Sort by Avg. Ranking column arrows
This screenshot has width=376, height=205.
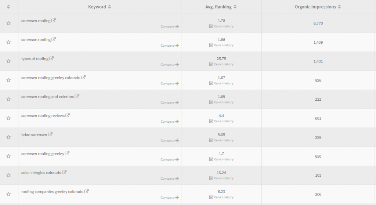click(235, 7)
